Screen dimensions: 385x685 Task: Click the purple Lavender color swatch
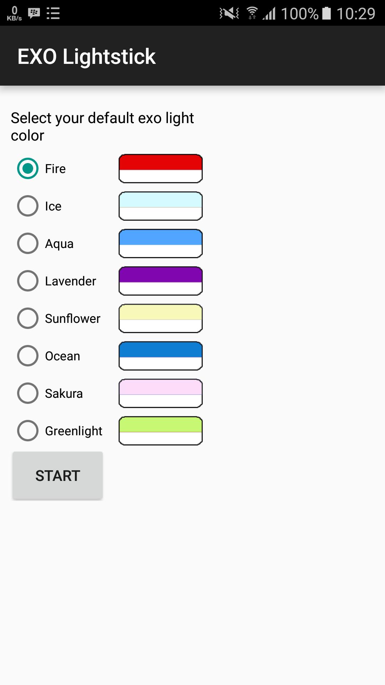click(160, 281)
